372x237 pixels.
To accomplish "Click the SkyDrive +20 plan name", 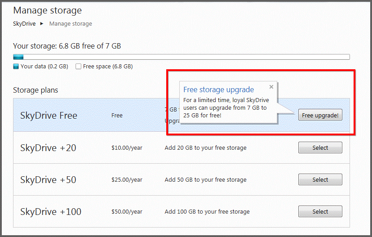I will [48, 148].
